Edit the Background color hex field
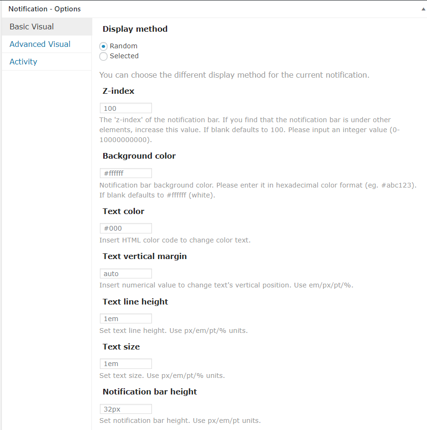This screenshot has width=427, height=430. [x=126, y=173]
